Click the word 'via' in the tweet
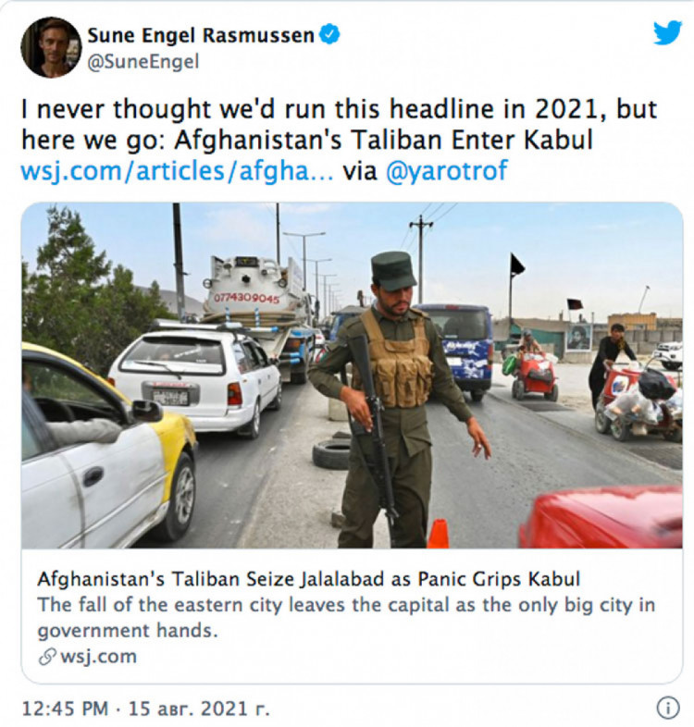 360,170
